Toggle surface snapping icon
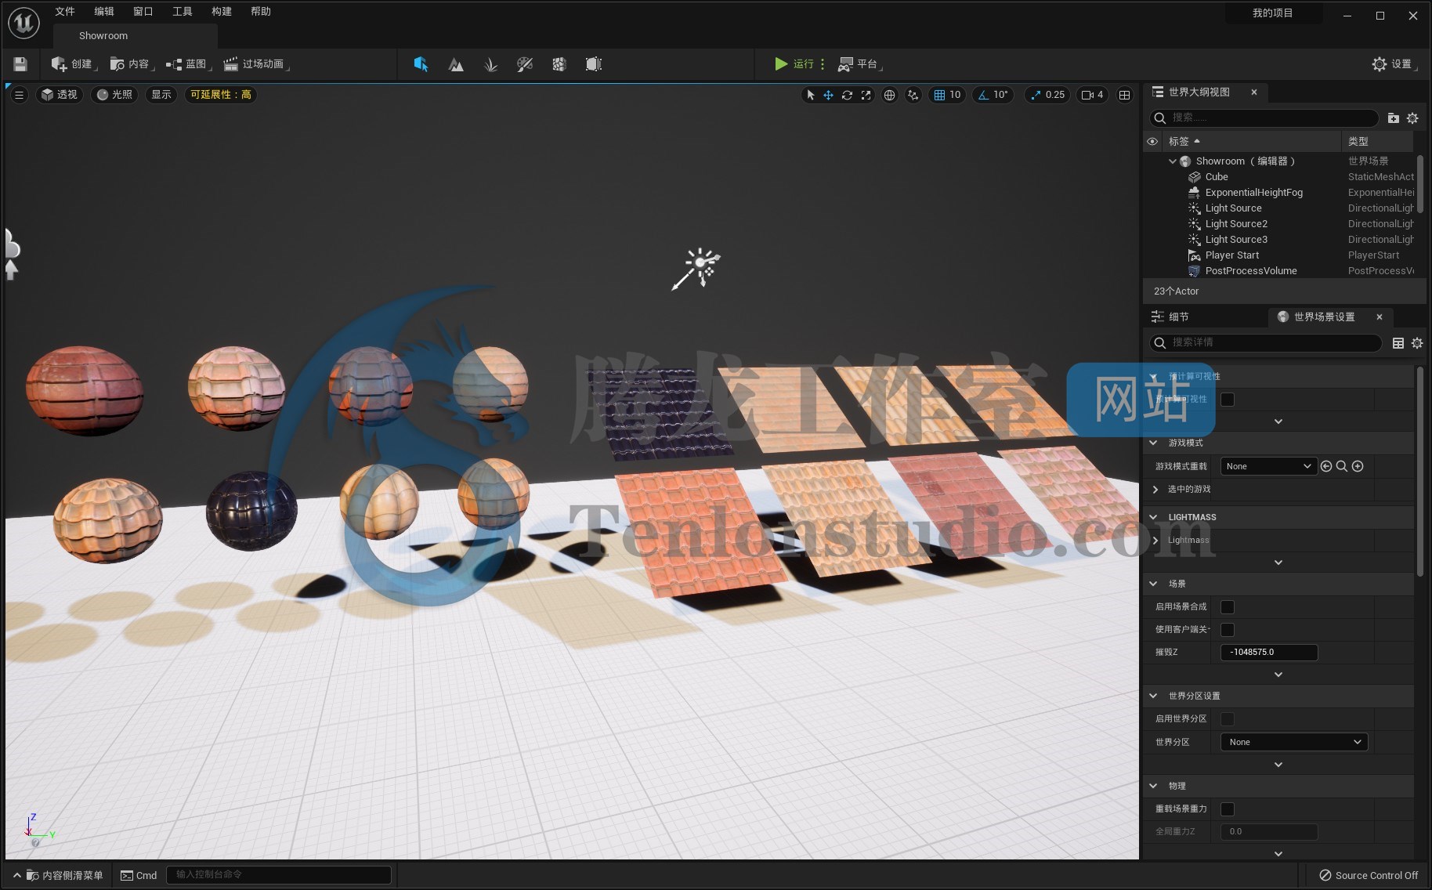Screen dimensions: 1432x890 [913, 95]
